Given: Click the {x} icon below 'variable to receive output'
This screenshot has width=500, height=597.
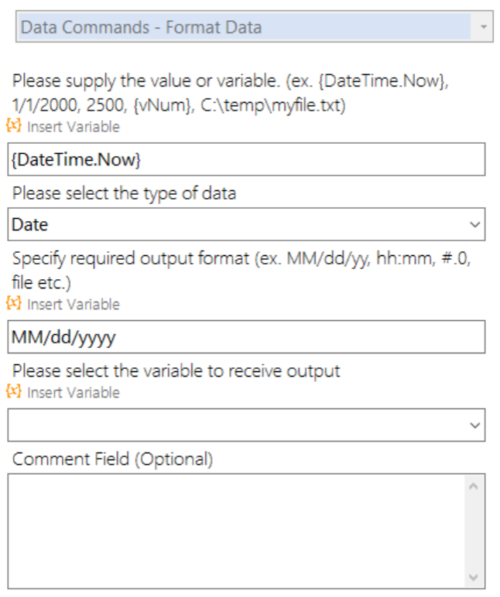Looking at the screenshot, I should (14, 391).
